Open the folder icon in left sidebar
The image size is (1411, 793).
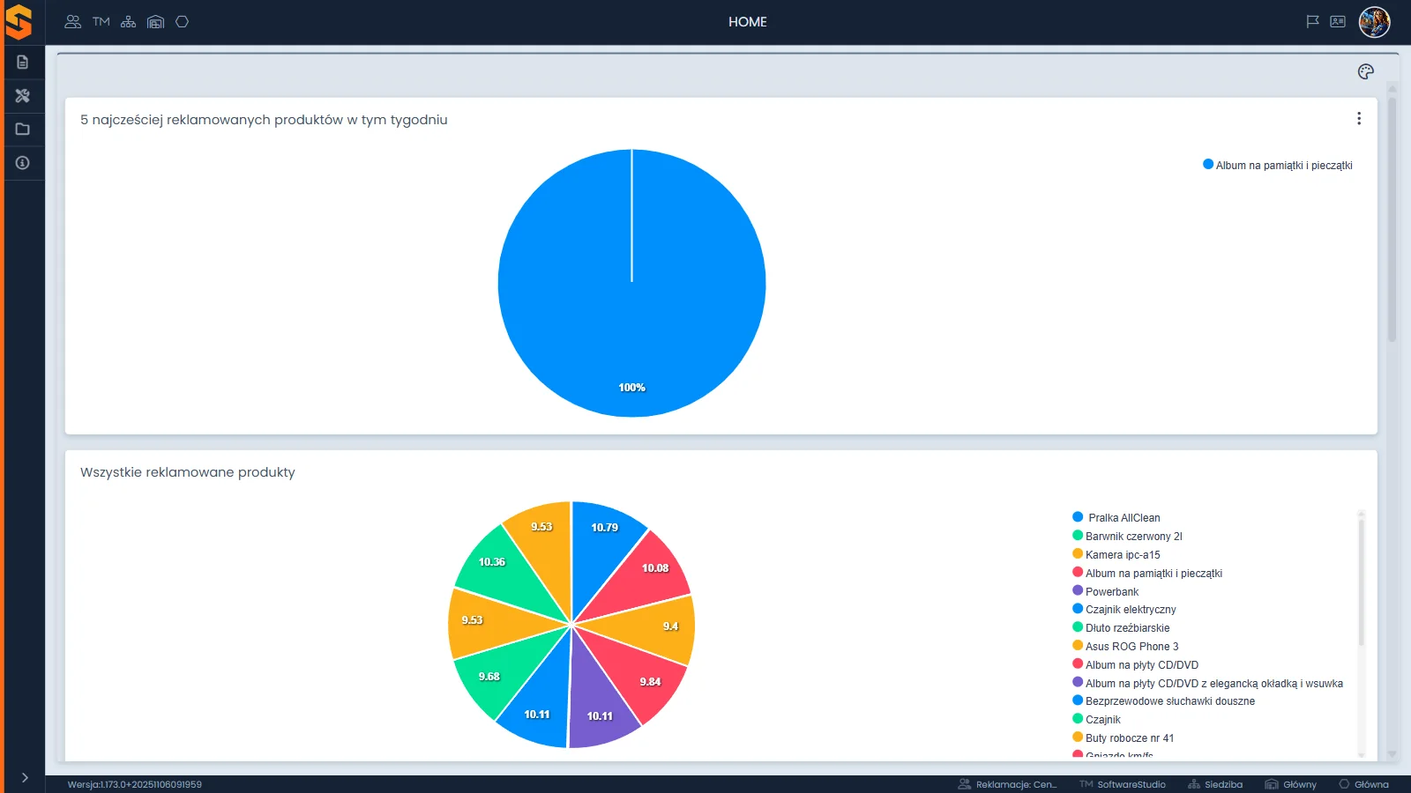pyautogui.click(x=23, y=130)
